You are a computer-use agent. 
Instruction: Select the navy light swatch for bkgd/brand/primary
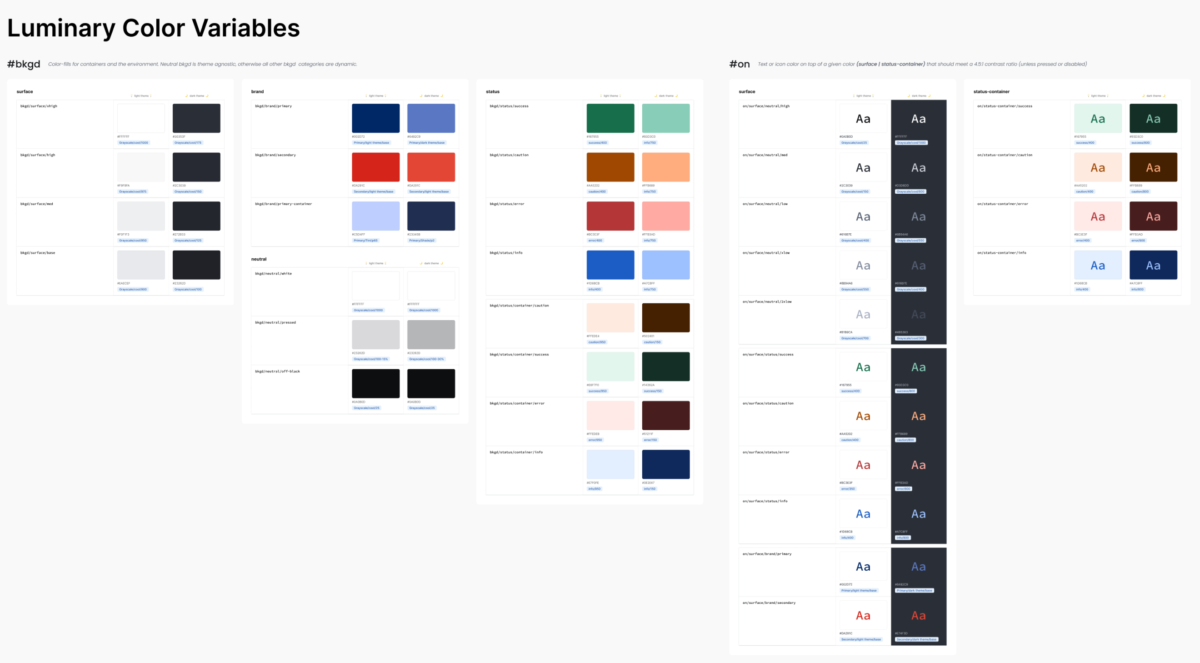click(x=375, y=118)
